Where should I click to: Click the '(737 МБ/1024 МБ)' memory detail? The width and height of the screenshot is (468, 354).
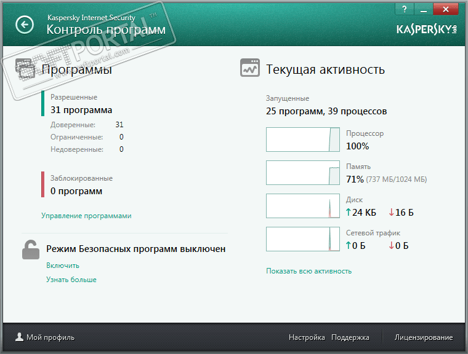pos(397,179)
